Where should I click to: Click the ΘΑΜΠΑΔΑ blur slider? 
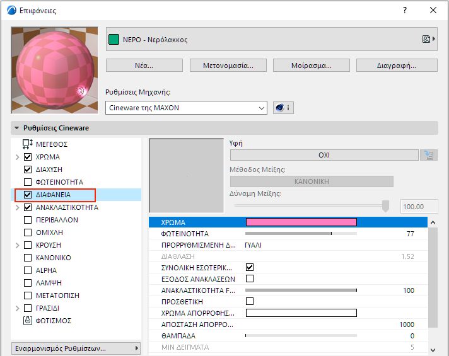tap(301, 335)
